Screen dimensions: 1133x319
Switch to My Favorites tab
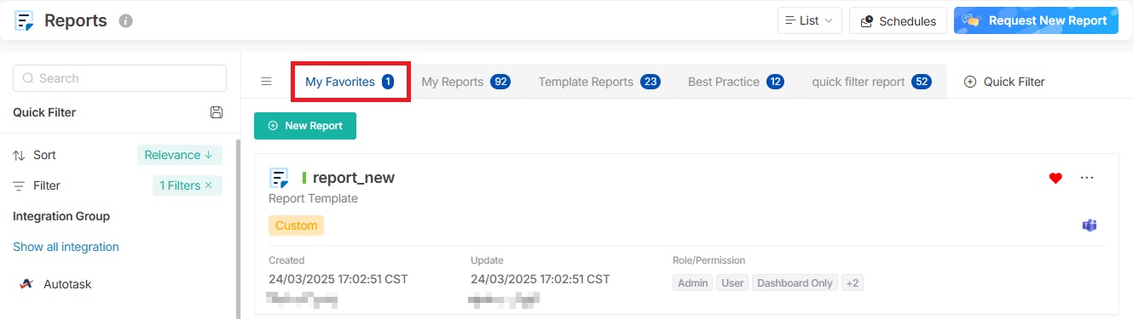click(x=350, y=82)
